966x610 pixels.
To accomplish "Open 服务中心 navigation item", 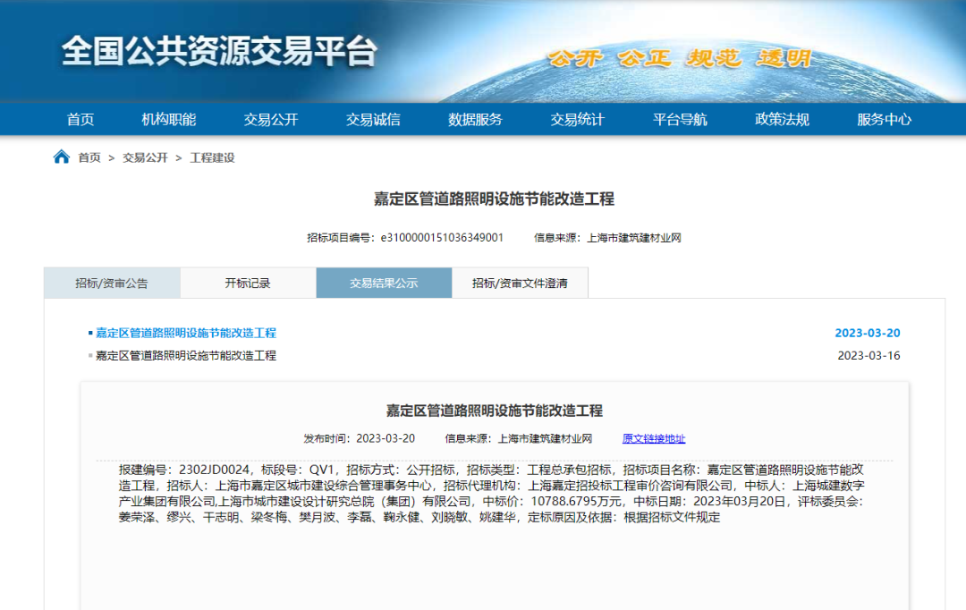I will pyautogui.click(x=885, y=120).
